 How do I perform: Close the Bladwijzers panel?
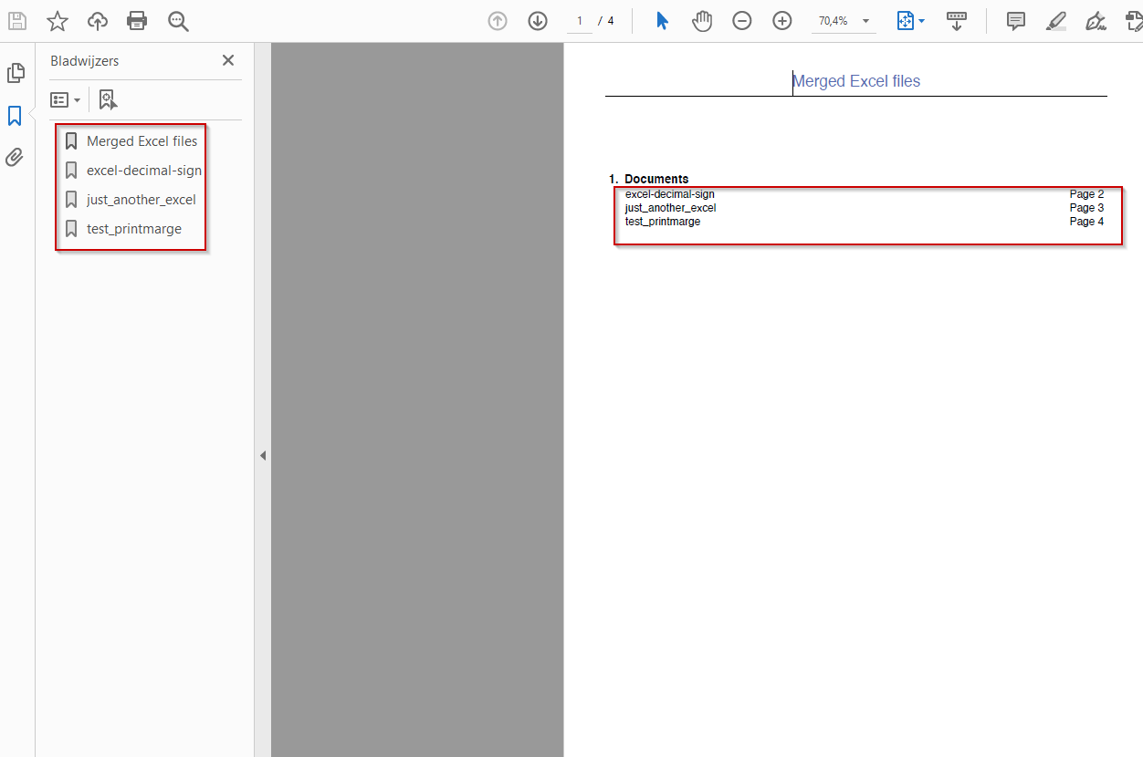[x=228, y=60]
